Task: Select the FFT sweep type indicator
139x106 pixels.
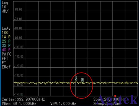Action: click(5, 59)
